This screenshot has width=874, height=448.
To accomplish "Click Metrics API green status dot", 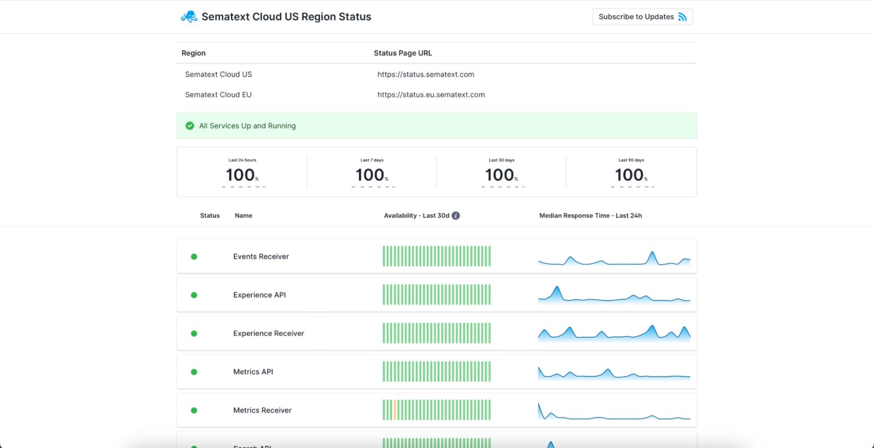I will tap(194, 372).
